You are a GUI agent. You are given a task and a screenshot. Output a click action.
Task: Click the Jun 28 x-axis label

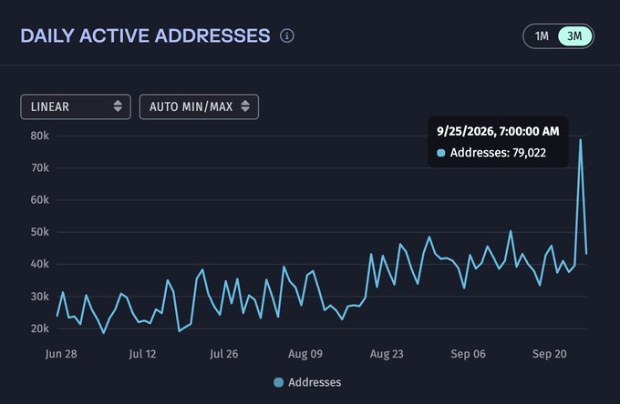tap(61, 354)
